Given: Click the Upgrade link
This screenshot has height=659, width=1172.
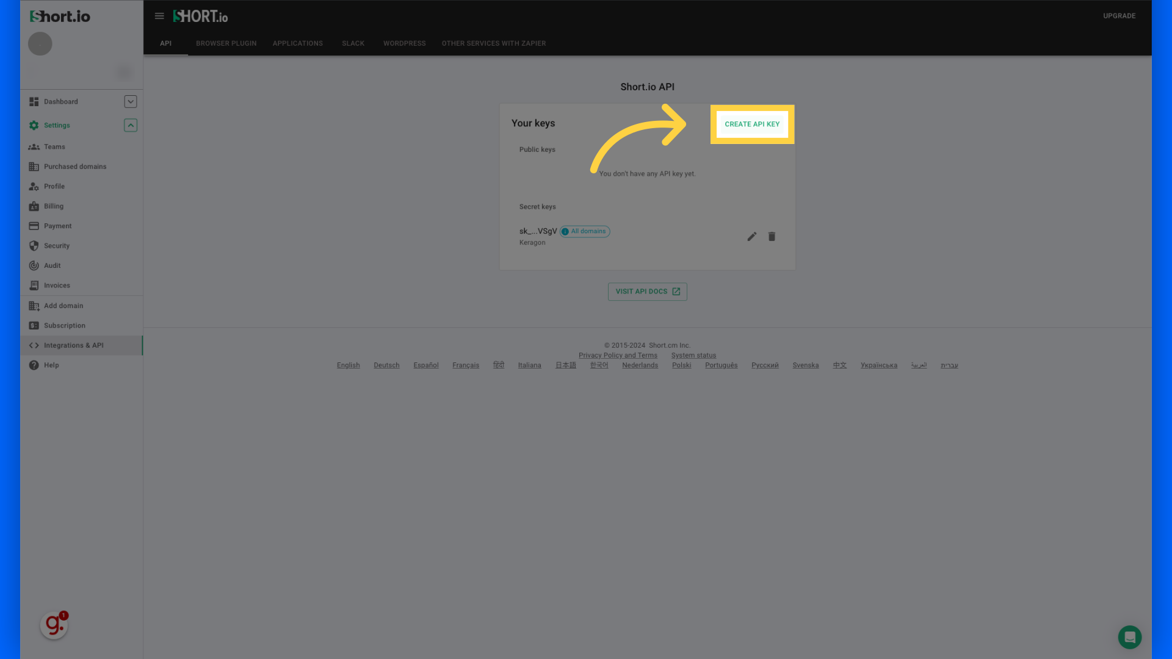Looking at the screenshot, I should 1120,16.
